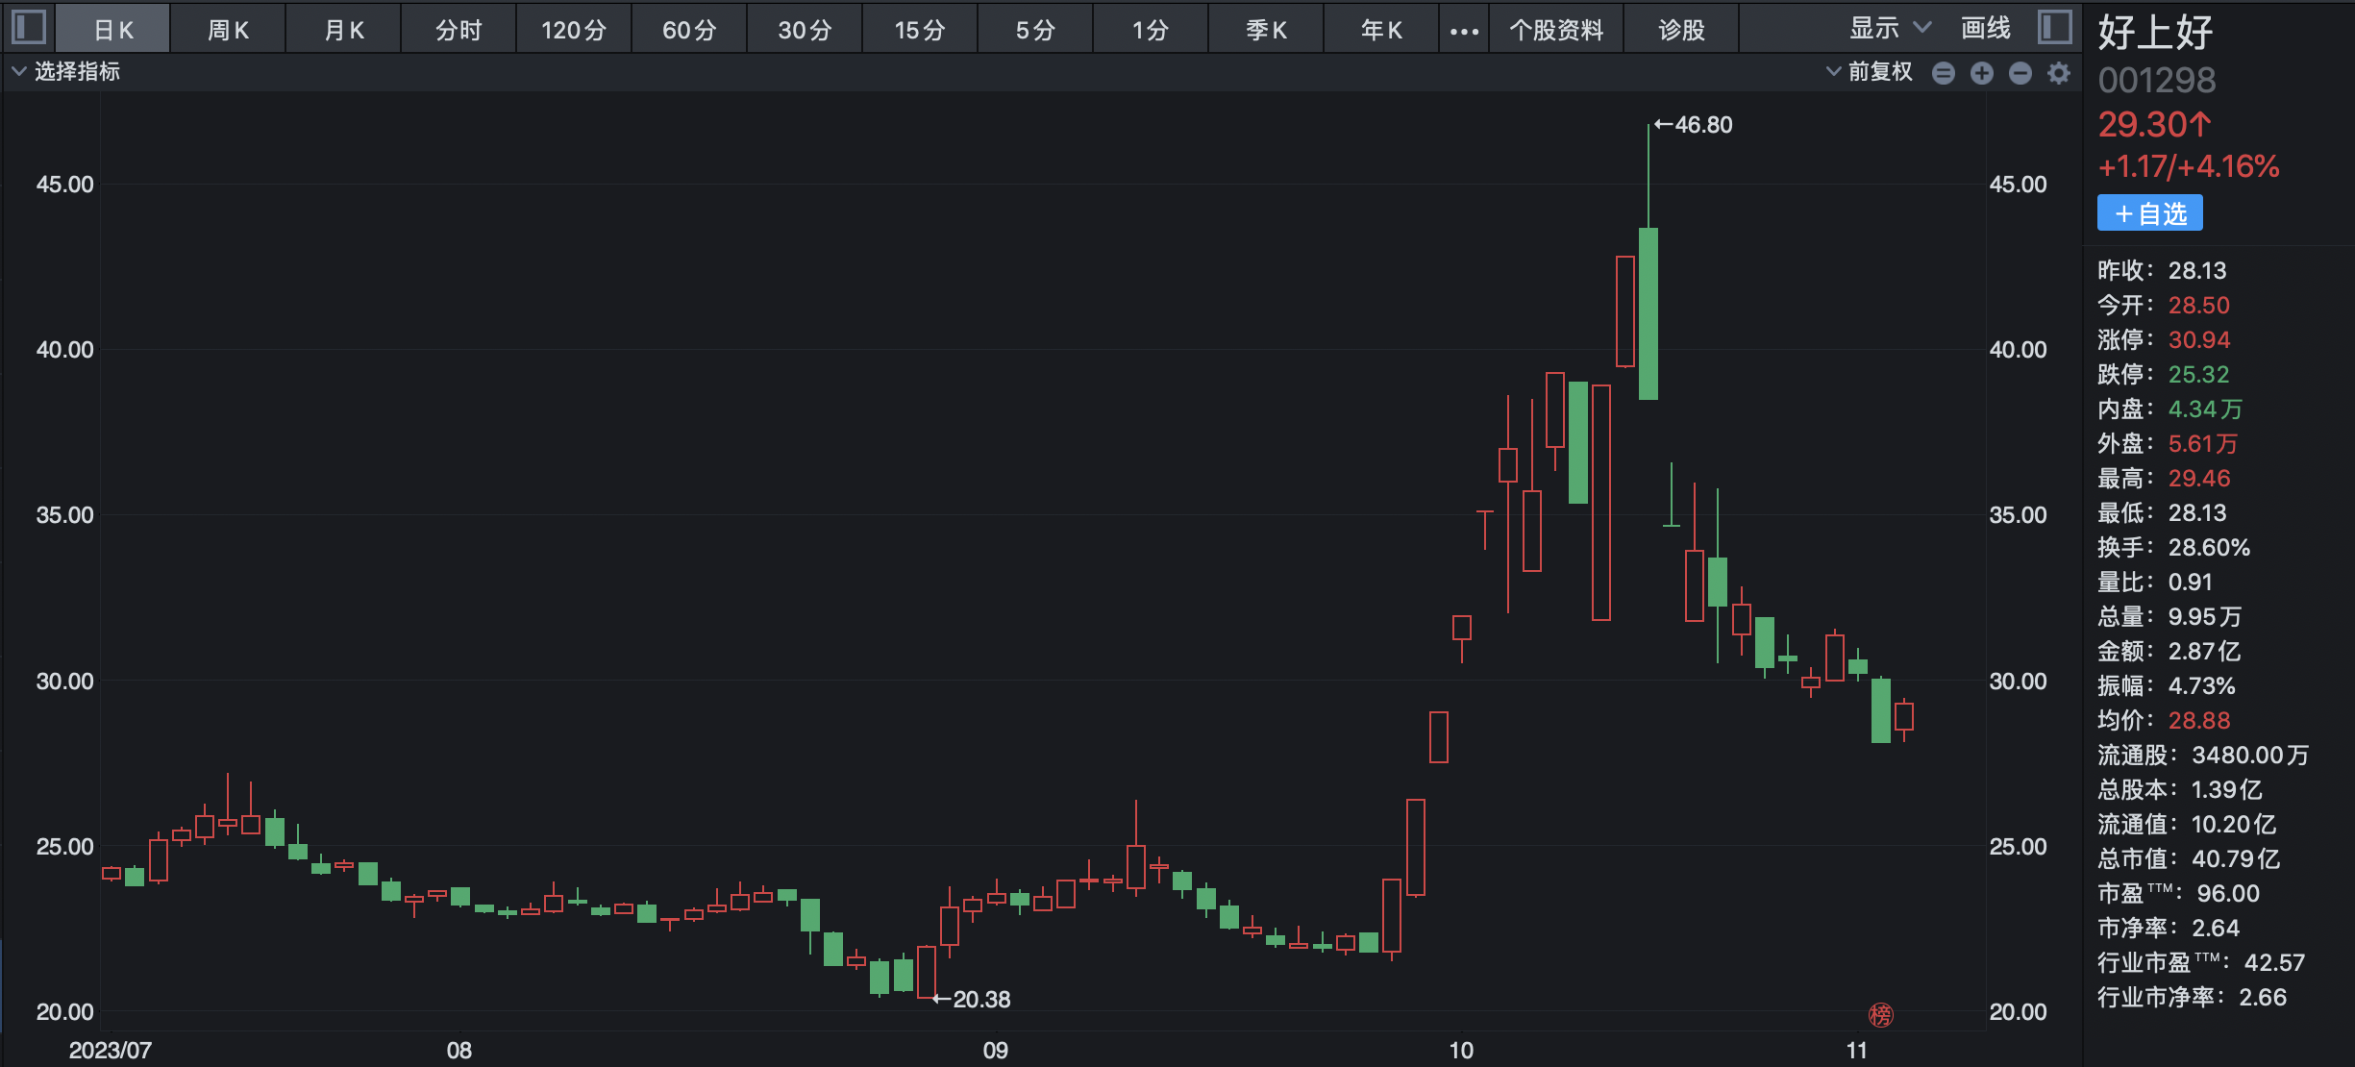The image size is (2355, 1067).
Task: Open the 诊股 stock diagnosis
Action: point(1681,30)
